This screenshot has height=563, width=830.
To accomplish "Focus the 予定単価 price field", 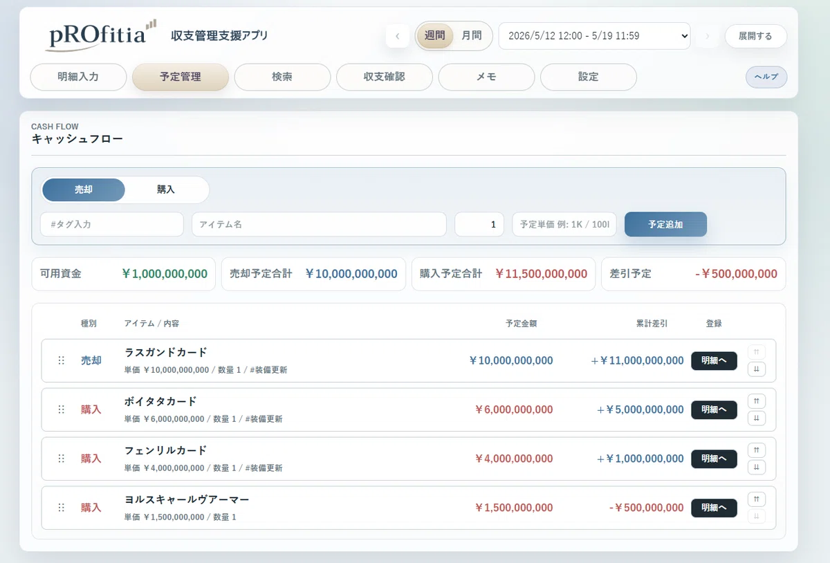I will point(564,225).
